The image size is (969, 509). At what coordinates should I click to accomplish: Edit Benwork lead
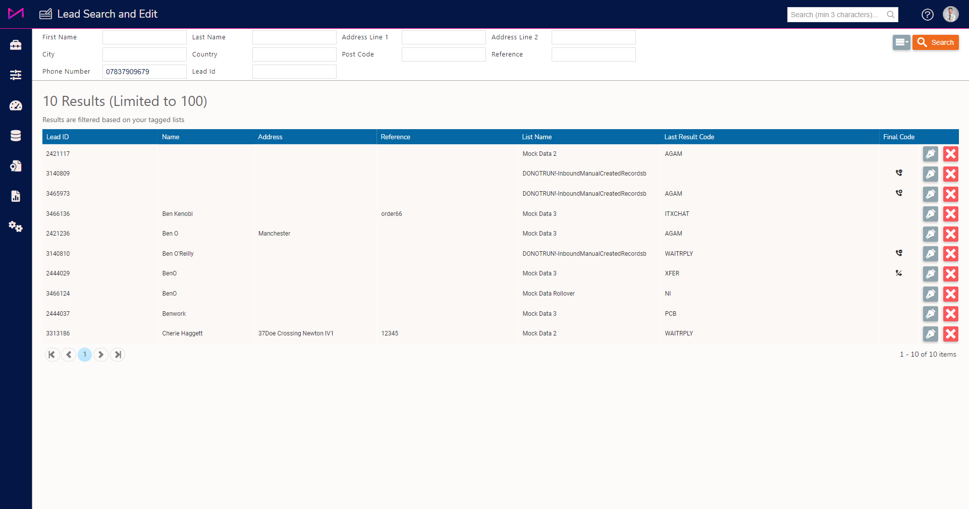[931, 314]
